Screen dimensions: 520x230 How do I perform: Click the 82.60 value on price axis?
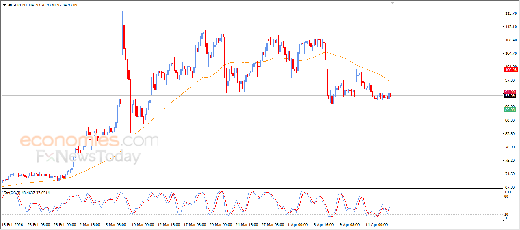510,134
